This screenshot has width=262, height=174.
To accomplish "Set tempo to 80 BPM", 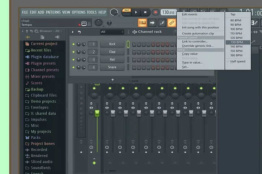I will 238,20.
